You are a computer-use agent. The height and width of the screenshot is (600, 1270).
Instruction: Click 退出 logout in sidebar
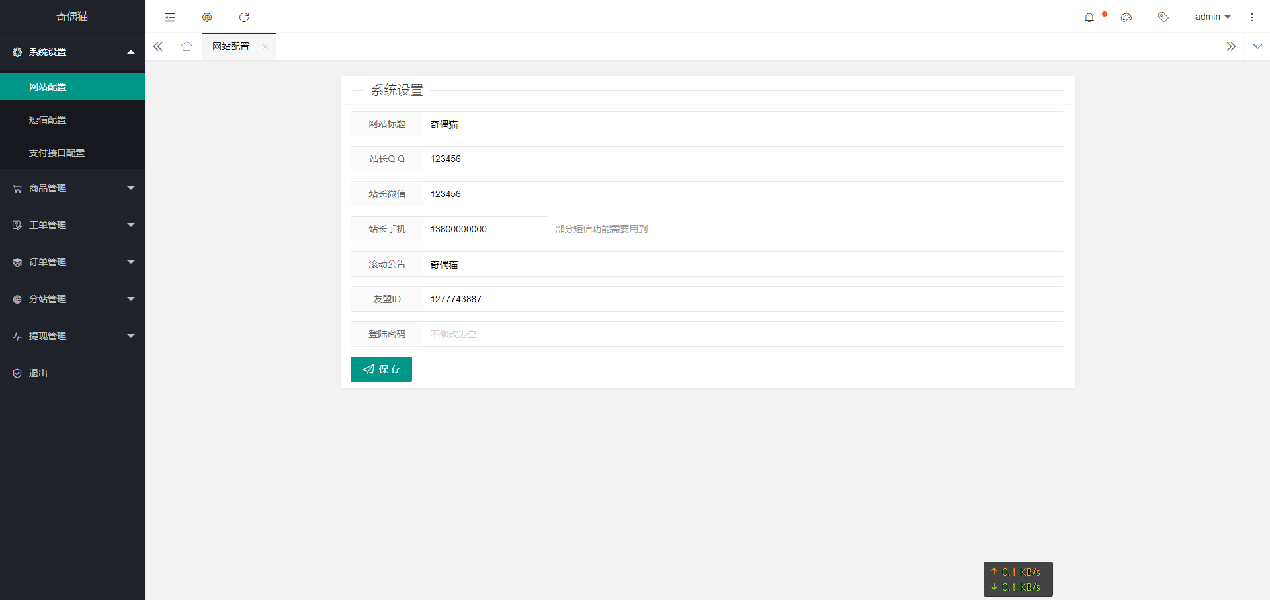pyautogui.click(x=72, y=373)
